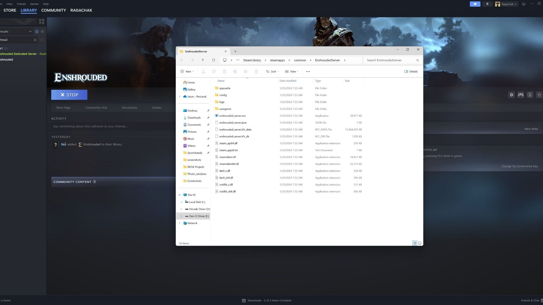Click Steam library ready-to-play filter icon
Viewport: 543px width, 305px height.
point(42,32)
